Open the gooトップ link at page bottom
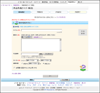The height and width of the screenshot is (93, 100). point(21,88)
